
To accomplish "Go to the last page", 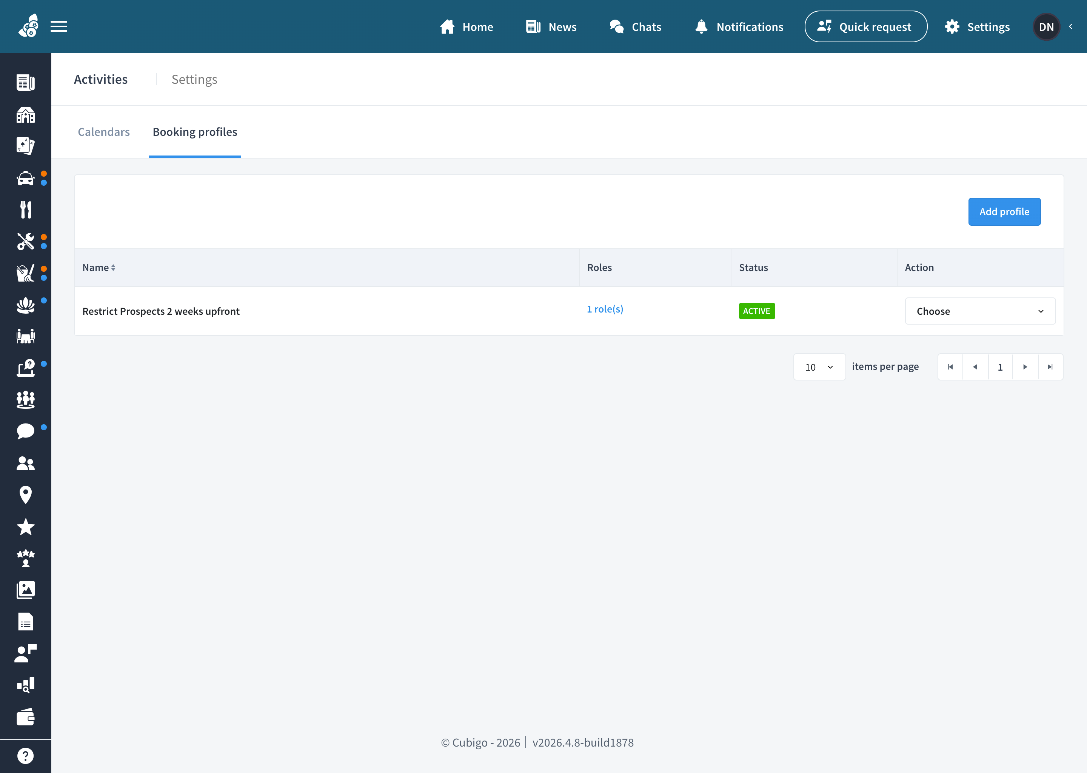I will tap(1050, 367).
